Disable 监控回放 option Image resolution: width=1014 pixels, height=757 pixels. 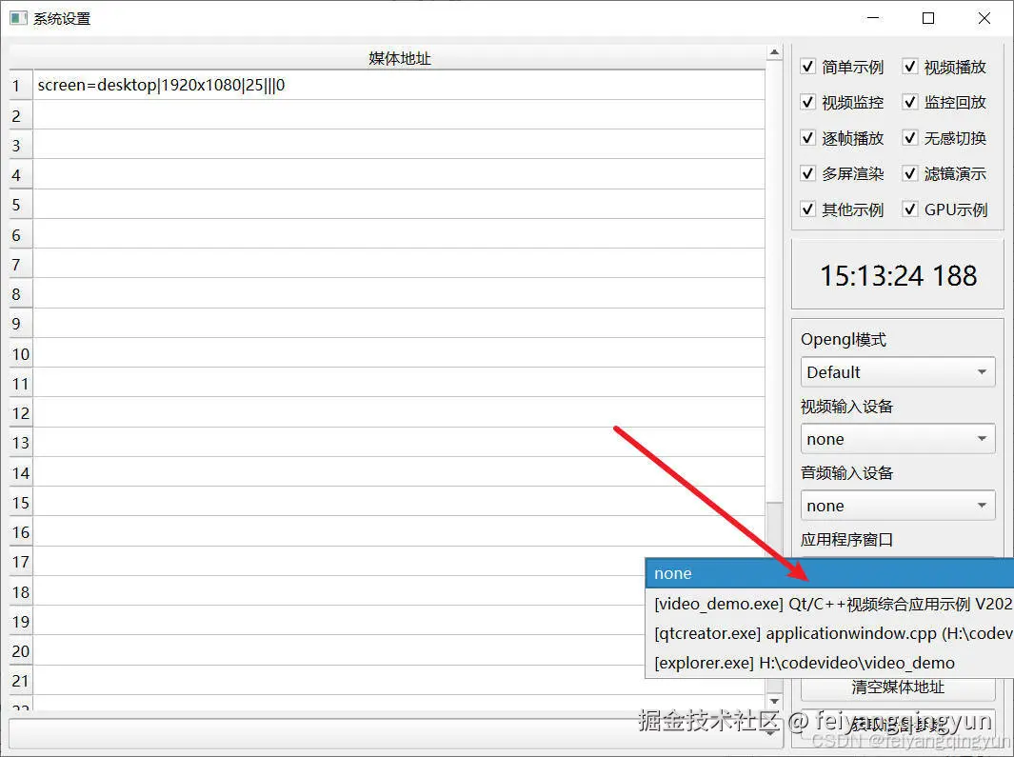point(910,102)
